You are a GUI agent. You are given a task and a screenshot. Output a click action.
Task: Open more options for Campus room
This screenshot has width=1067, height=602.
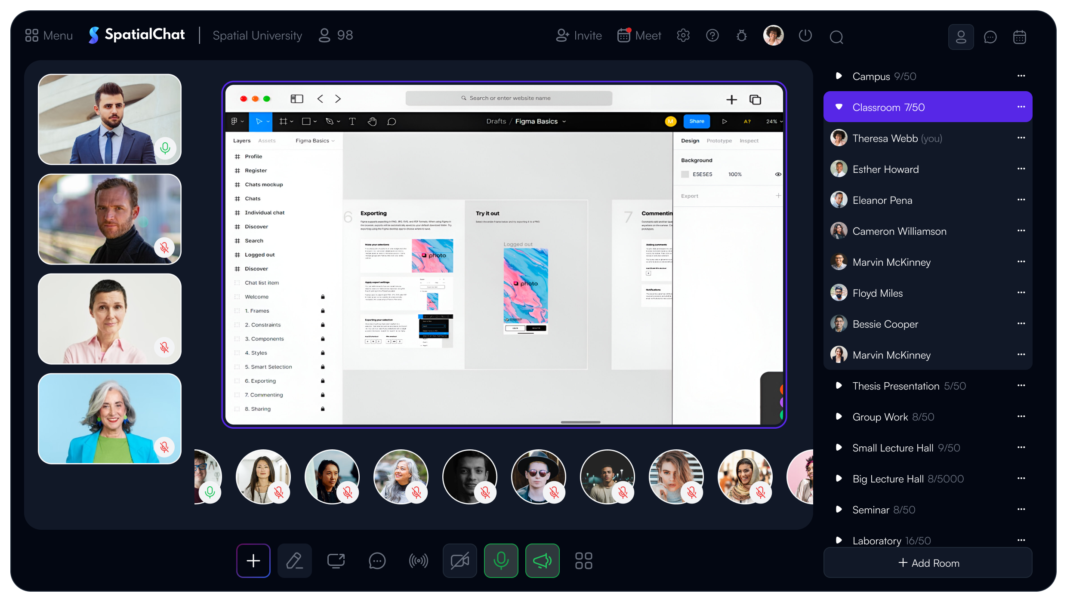tap(1021, 76)
